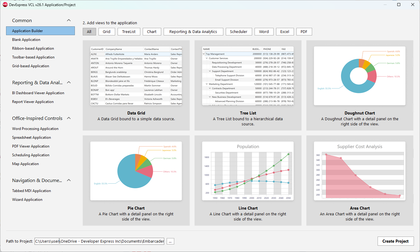
Task: Click the Doughnut Chart title text
Action: point(360,113)
